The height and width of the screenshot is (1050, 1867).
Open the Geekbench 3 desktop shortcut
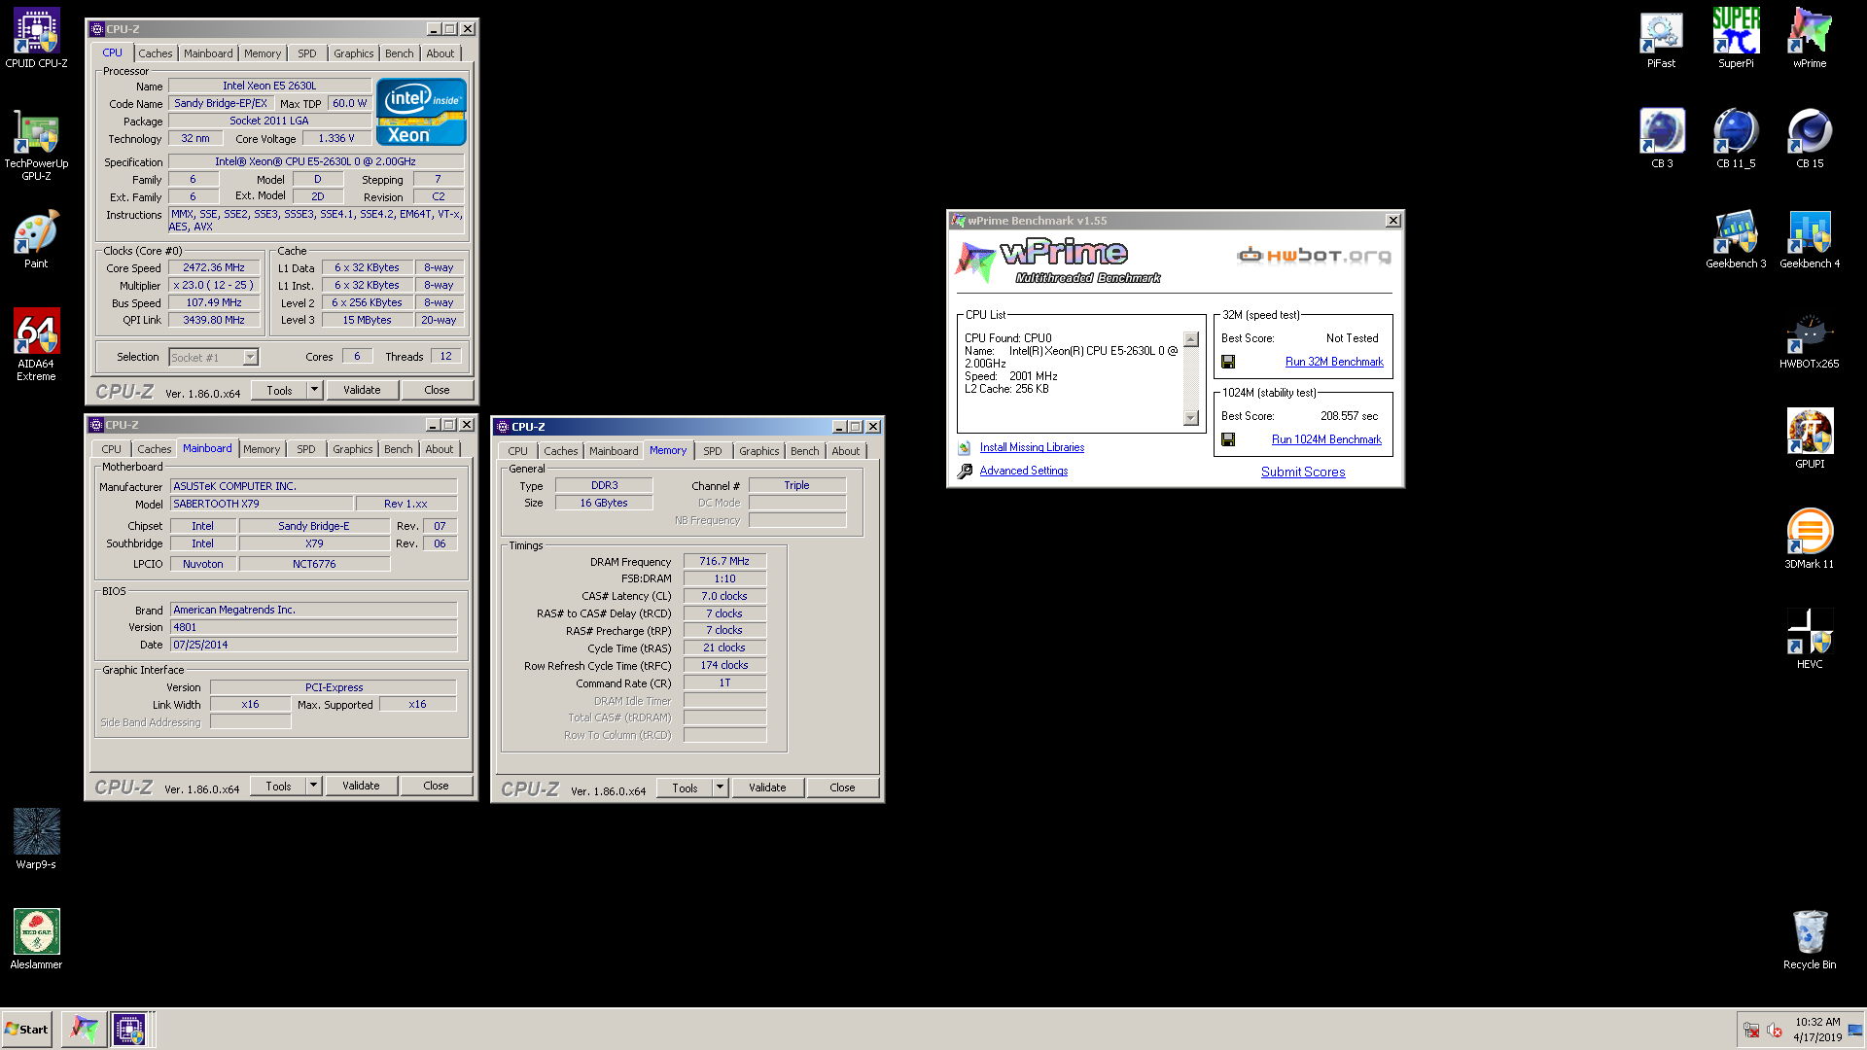tap(1736, 239)
